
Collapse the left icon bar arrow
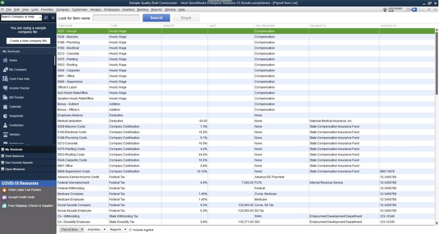[x=53, y=18]
